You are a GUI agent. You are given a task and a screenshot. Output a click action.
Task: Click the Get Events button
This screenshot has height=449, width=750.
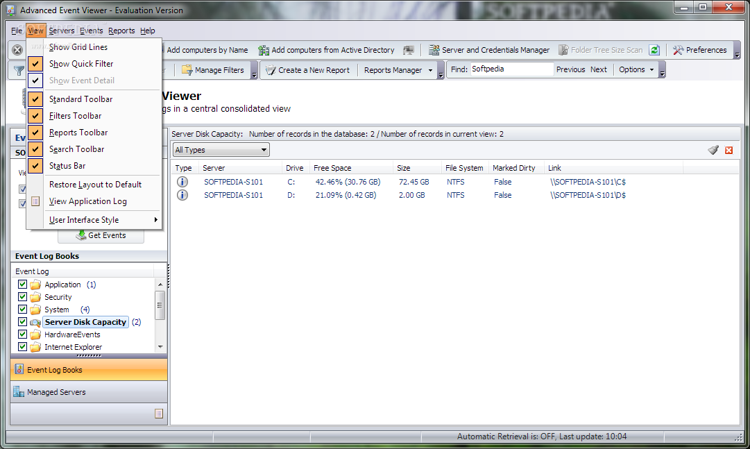point(101,235)
